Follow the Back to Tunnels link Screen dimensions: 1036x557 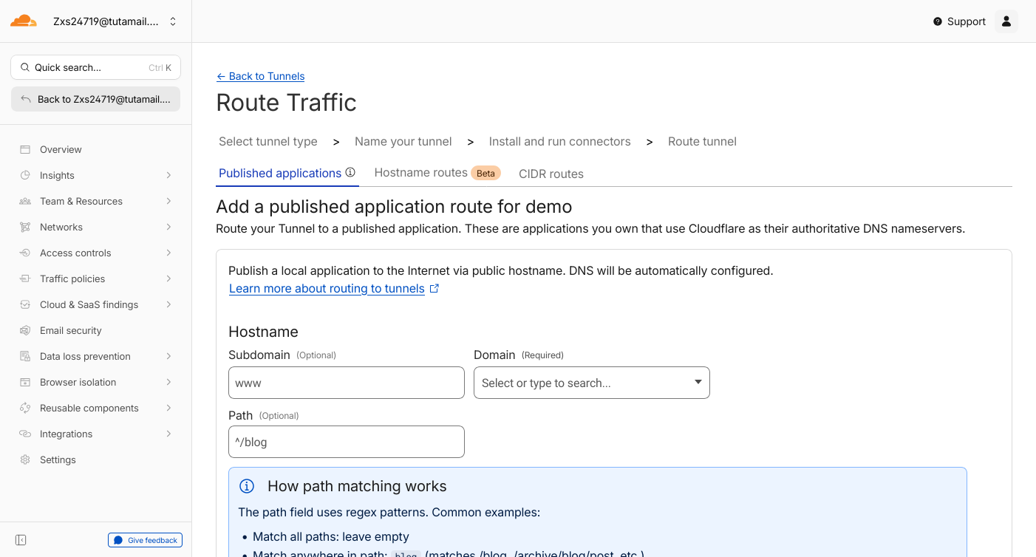point(260,76)
